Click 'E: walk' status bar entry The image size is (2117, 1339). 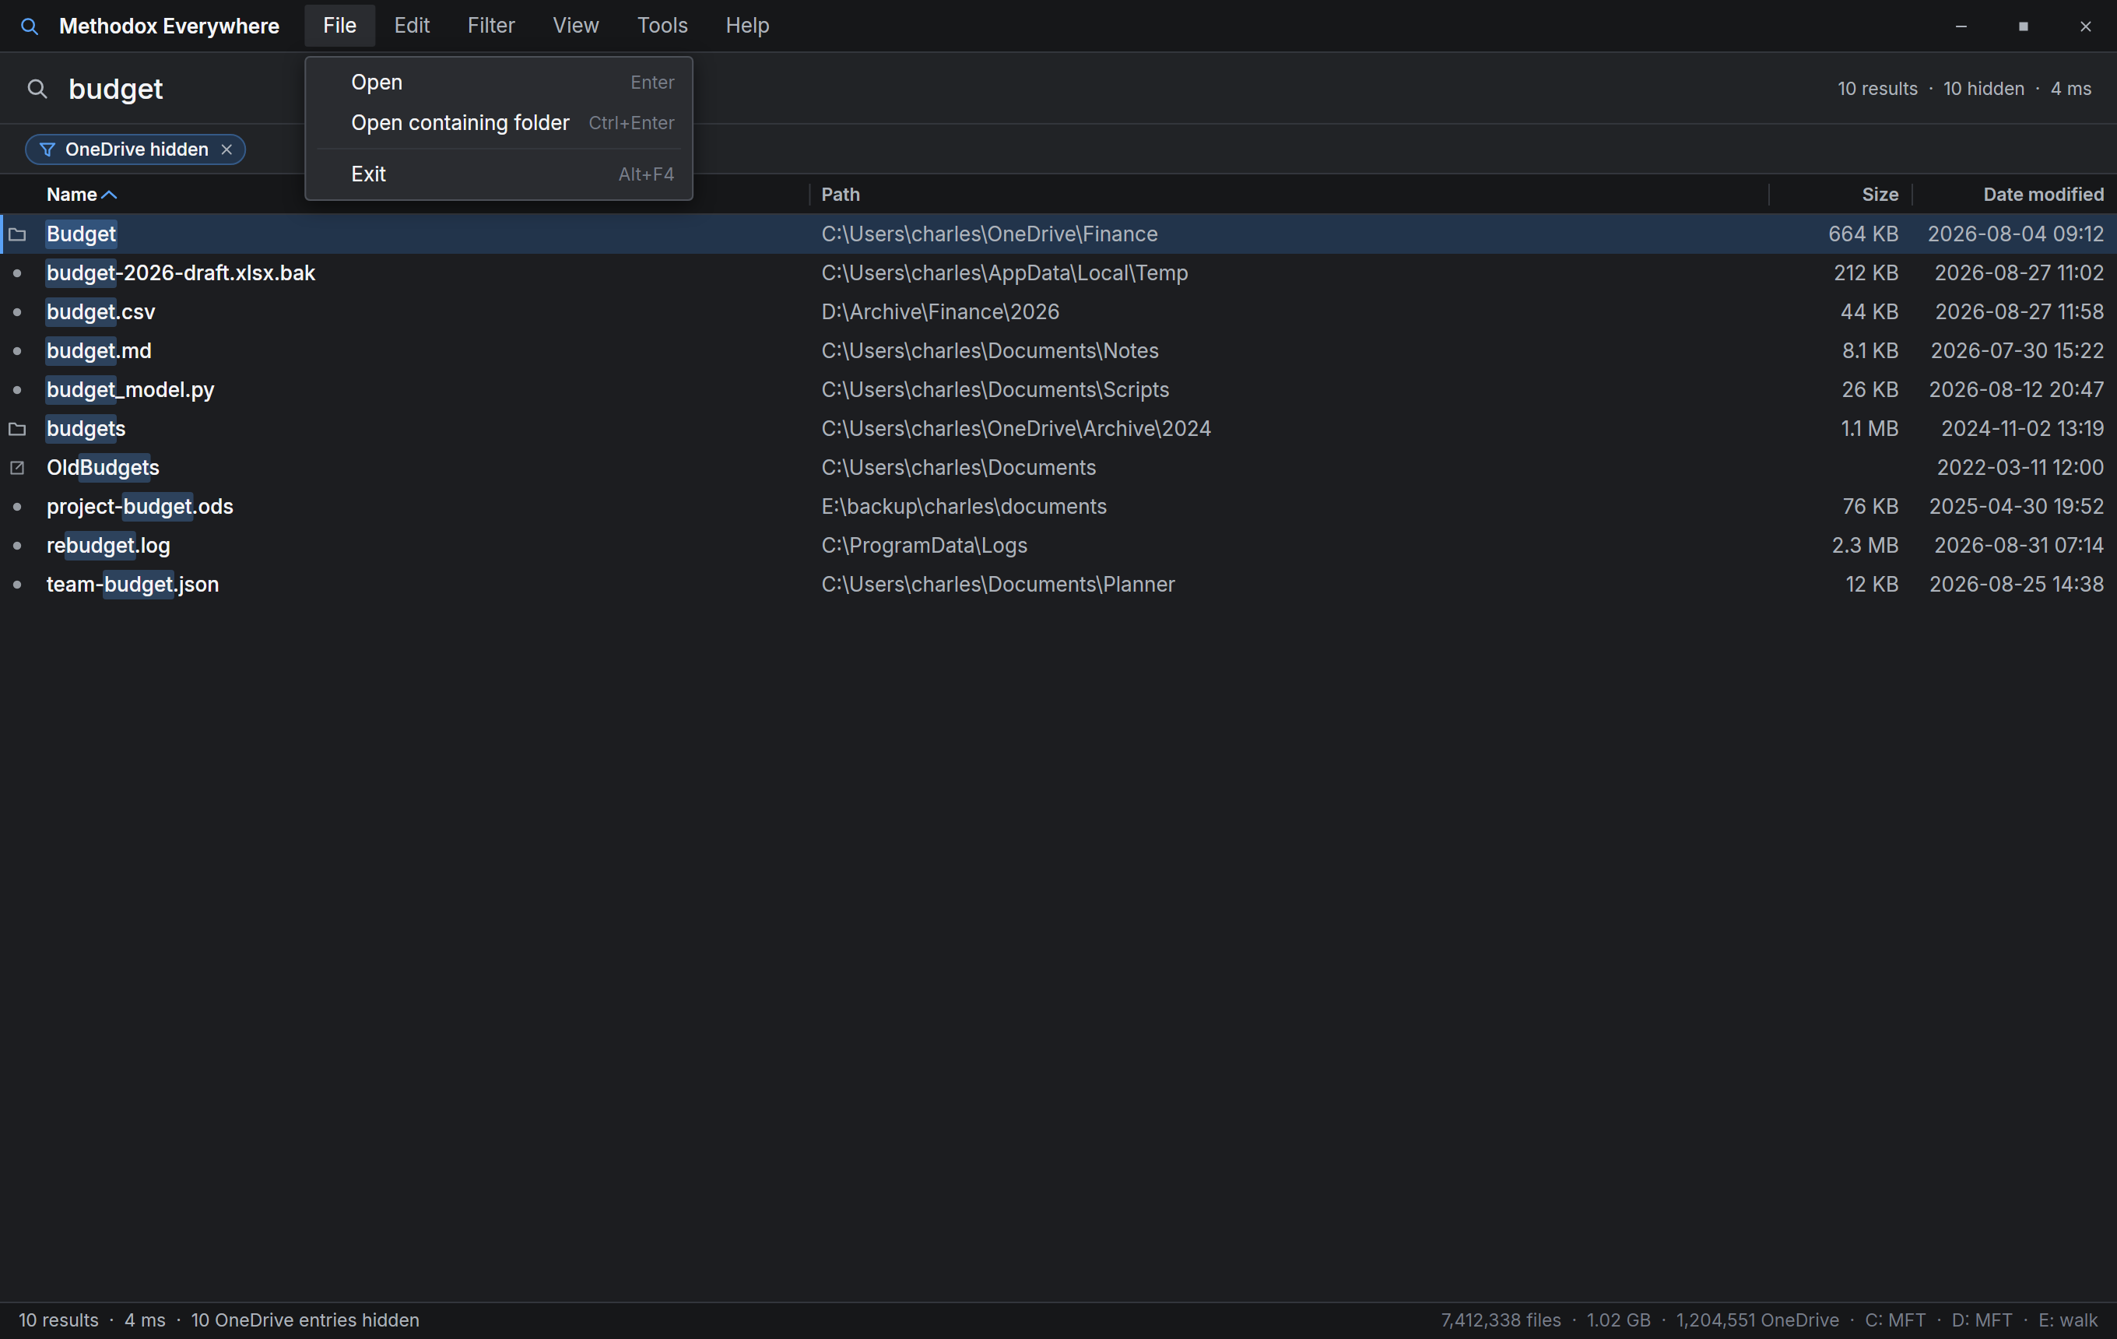[2068, 1320]
